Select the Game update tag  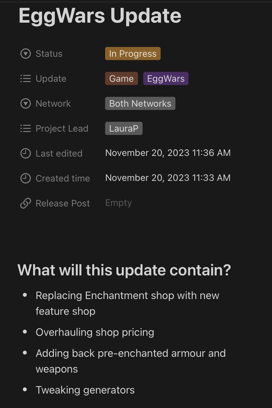tap(122, 78)
